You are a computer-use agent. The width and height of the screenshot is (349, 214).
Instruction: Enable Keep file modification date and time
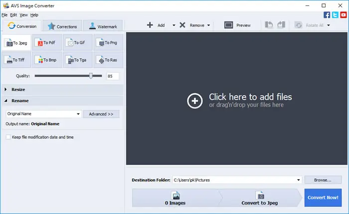pyautogui.click(x=8, y=137)
